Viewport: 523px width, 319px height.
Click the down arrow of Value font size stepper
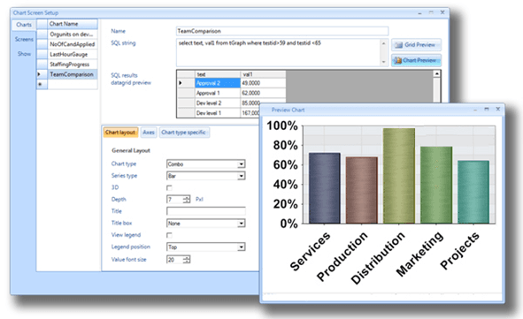[187, 262]
